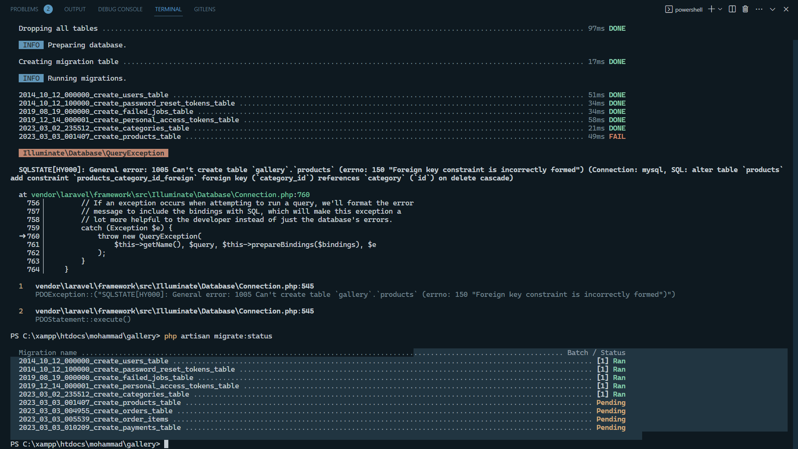Viewport: 798px width, 449px height.
Task: Open the second Connection.php:545 stack trace link
Action: tap(175, 311)
